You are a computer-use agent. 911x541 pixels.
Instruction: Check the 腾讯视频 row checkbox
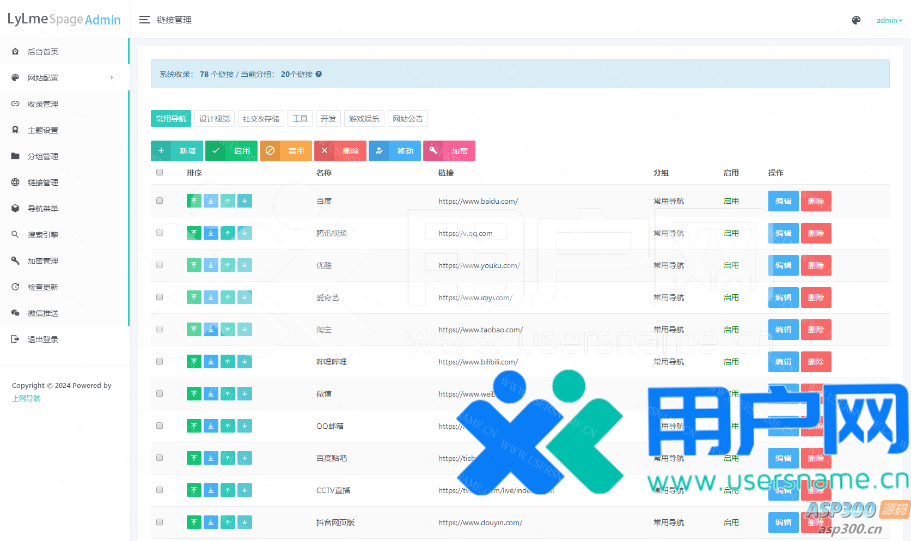(x=160, y=233)
